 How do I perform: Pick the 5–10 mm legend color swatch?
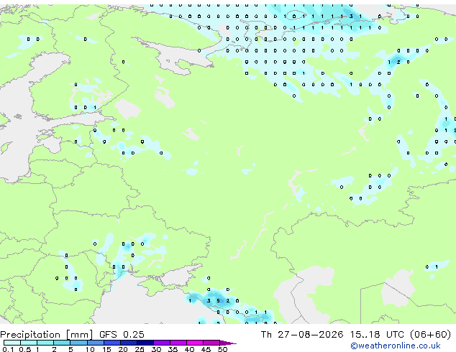(78, 343)
